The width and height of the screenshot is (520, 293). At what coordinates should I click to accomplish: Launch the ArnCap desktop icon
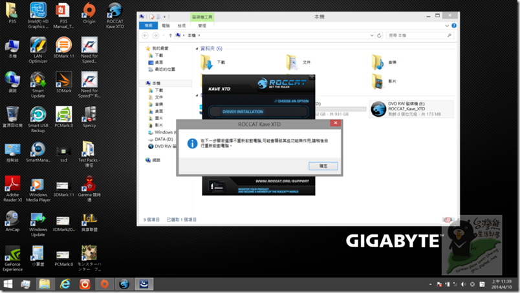[12, 221]
